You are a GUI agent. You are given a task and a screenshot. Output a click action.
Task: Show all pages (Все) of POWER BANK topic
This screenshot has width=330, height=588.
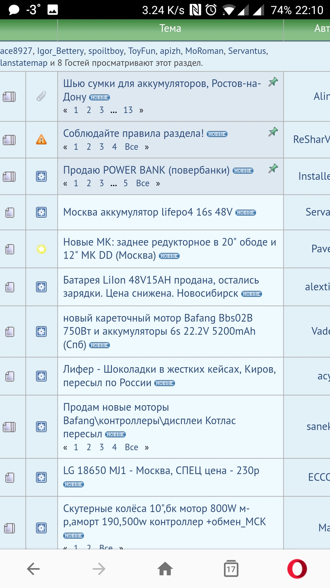[143, 183]
